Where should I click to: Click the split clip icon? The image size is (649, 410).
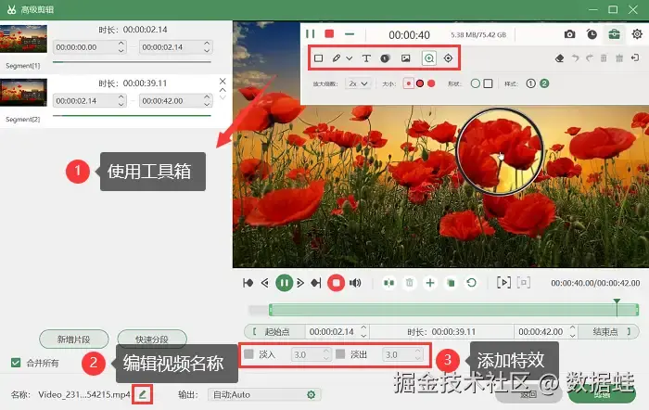(x=388, y=283)
